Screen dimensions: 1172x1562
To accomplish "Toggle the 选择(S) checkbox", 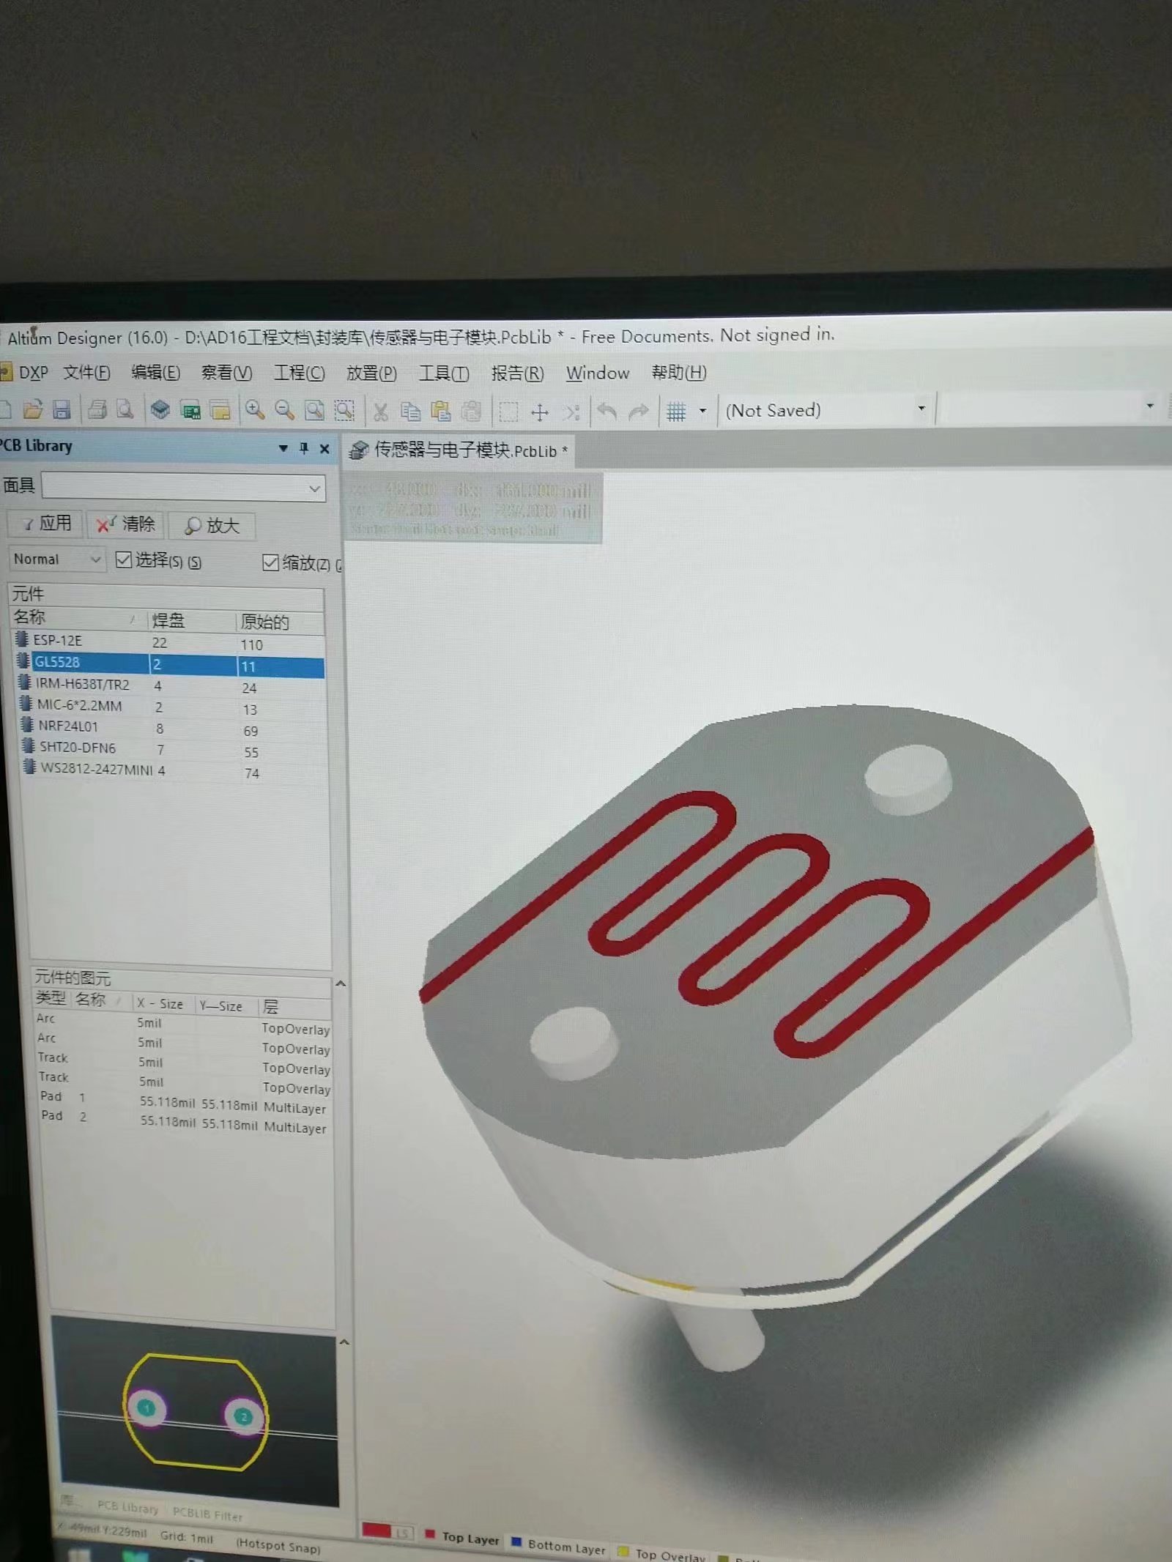I will coord(124,560).
